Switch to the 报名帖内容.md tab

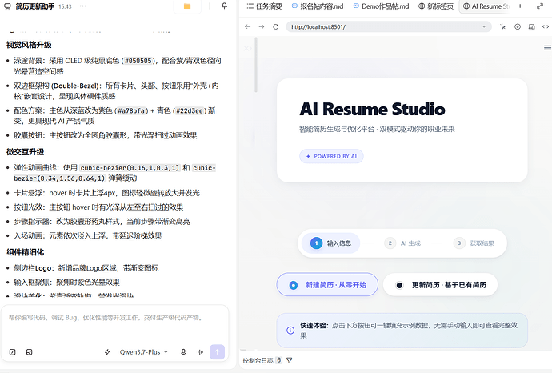coord(318,6)
